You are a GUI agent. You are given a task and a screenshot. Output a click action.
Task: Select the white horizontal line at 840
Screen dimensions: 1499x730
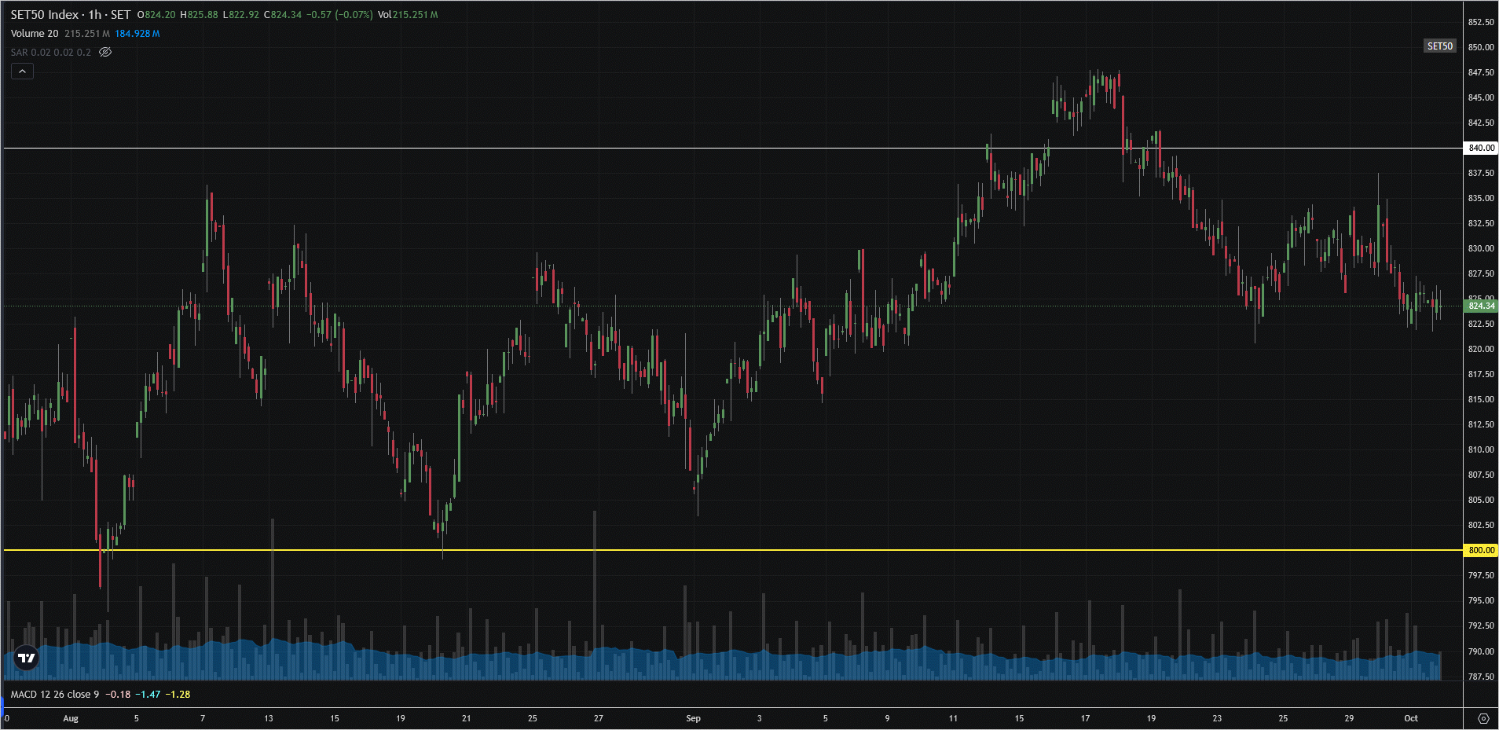[x=707, y=148]
